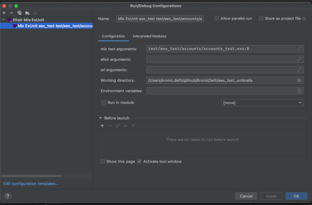Move Before launch task down
This screenshot has width=312, height=205.
133,126
